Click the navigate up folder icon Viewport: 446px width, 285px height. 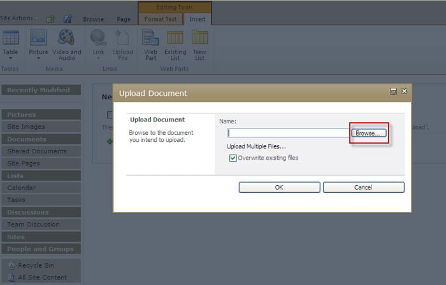[51, 19]
